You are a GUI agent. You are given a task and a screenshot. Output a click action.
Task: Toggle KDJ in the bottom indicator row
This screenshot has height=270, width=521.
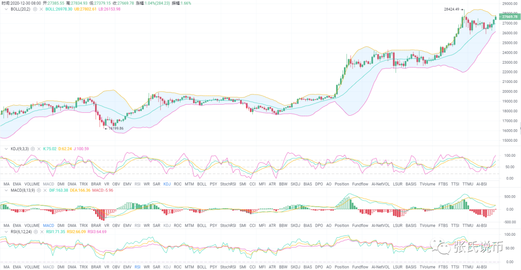(x=167, y=267)
